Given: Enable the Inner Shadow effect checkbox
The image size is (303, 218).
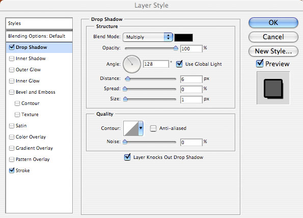Looking at the screenshot, I should (12, 59).
